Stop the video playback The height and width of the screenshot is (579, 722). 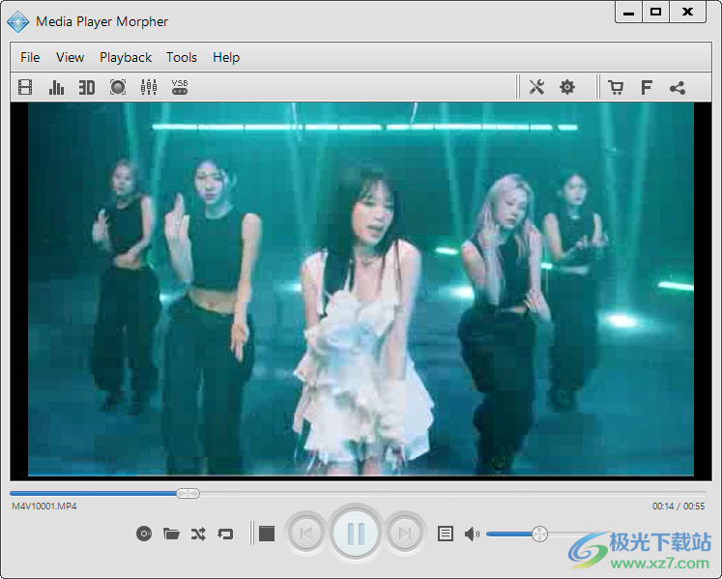click(x=267, y=534)
